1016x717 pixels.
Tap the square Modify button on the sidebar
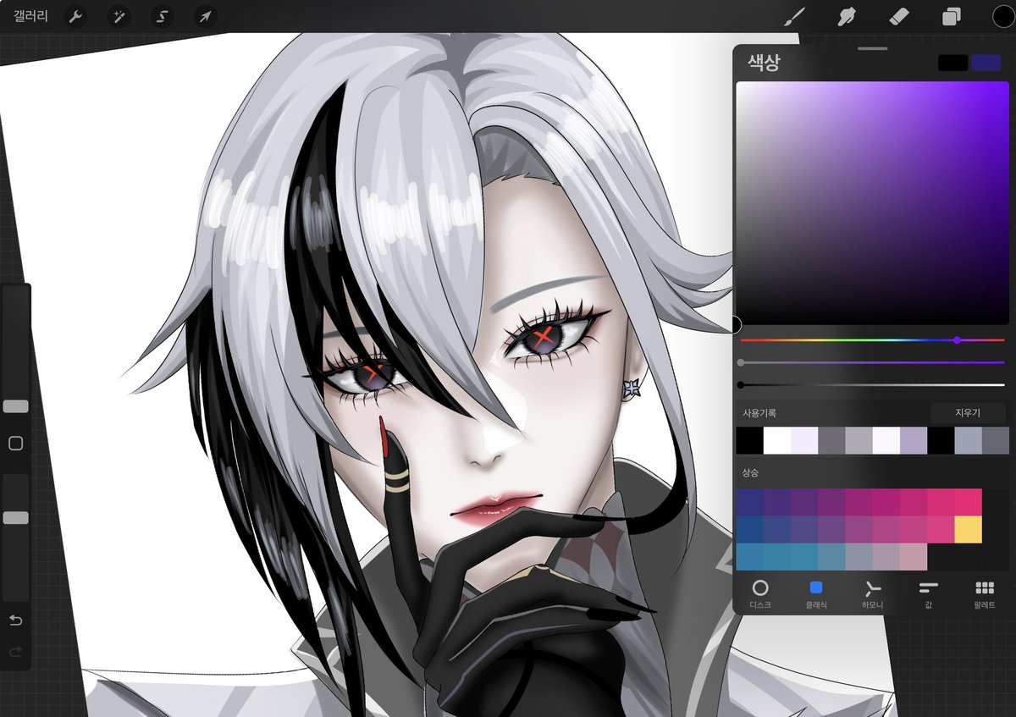[x=14, y=443]
